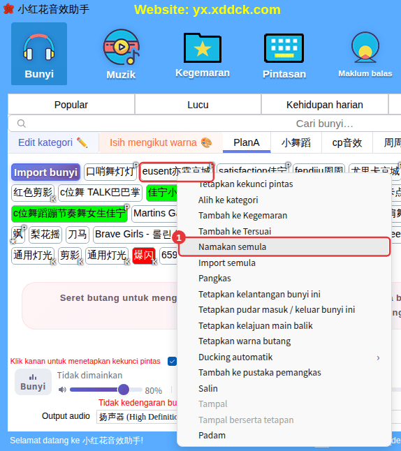401x451 pixels.
Task: Choose Padam from the context menu
Action: click(285, 435)
